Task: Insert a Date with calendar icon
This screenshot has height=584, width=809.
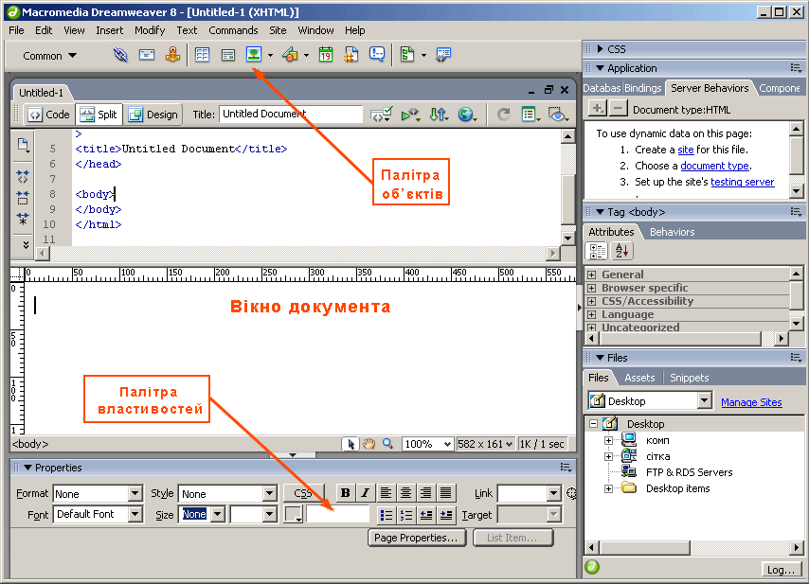Action: [x=326, y=55]
